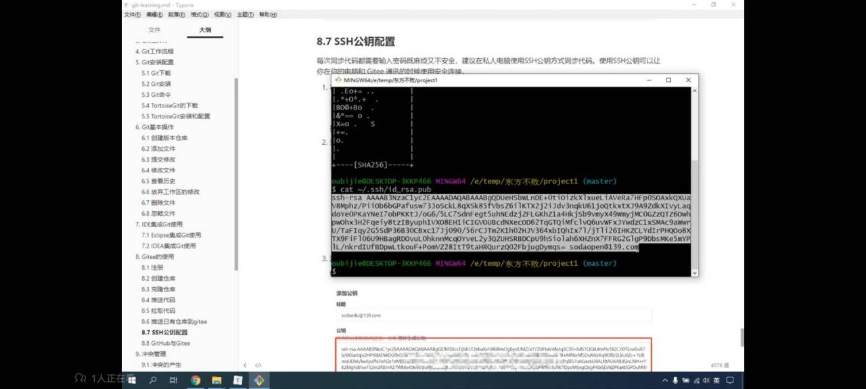Open the 帮助(H) menu
Screen dimensions: 866x389
268,14
